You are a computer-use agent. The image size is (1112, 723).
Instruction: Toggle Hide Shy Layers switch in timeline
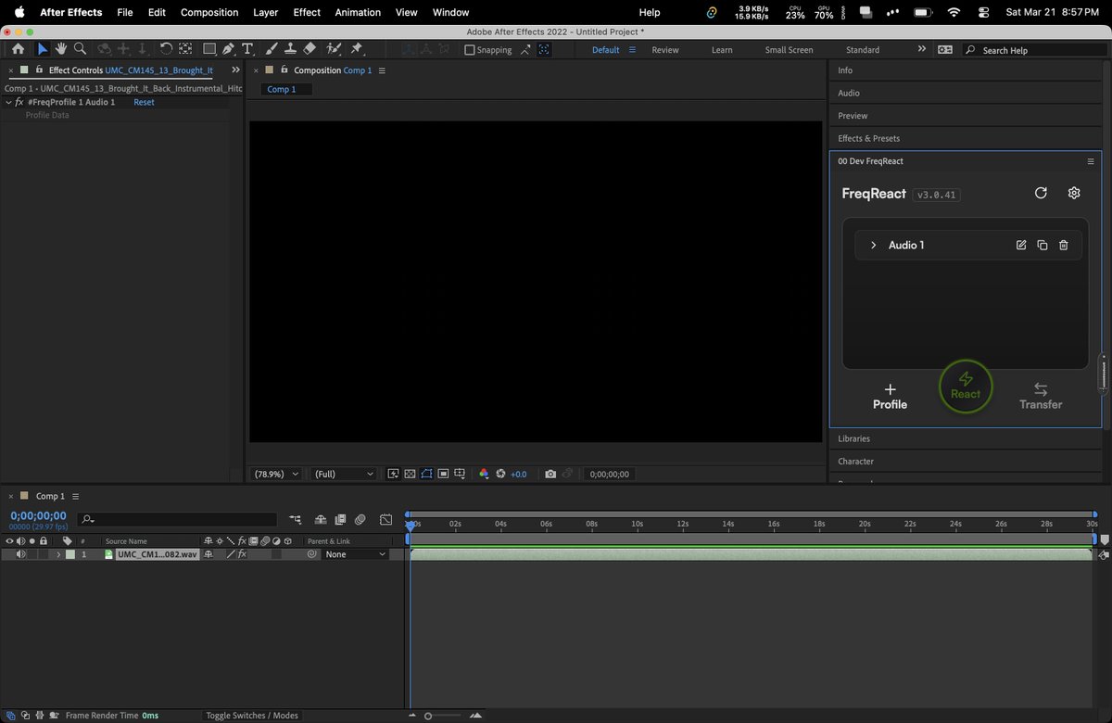pyautogui.click(x=321, y=520)
